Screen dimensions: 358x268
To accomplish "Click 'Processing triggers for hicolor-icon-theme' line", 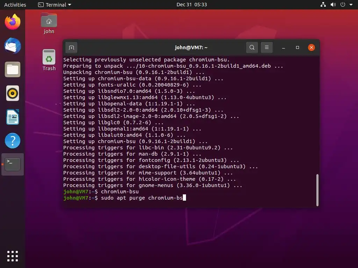I will (x=150, y=179).
